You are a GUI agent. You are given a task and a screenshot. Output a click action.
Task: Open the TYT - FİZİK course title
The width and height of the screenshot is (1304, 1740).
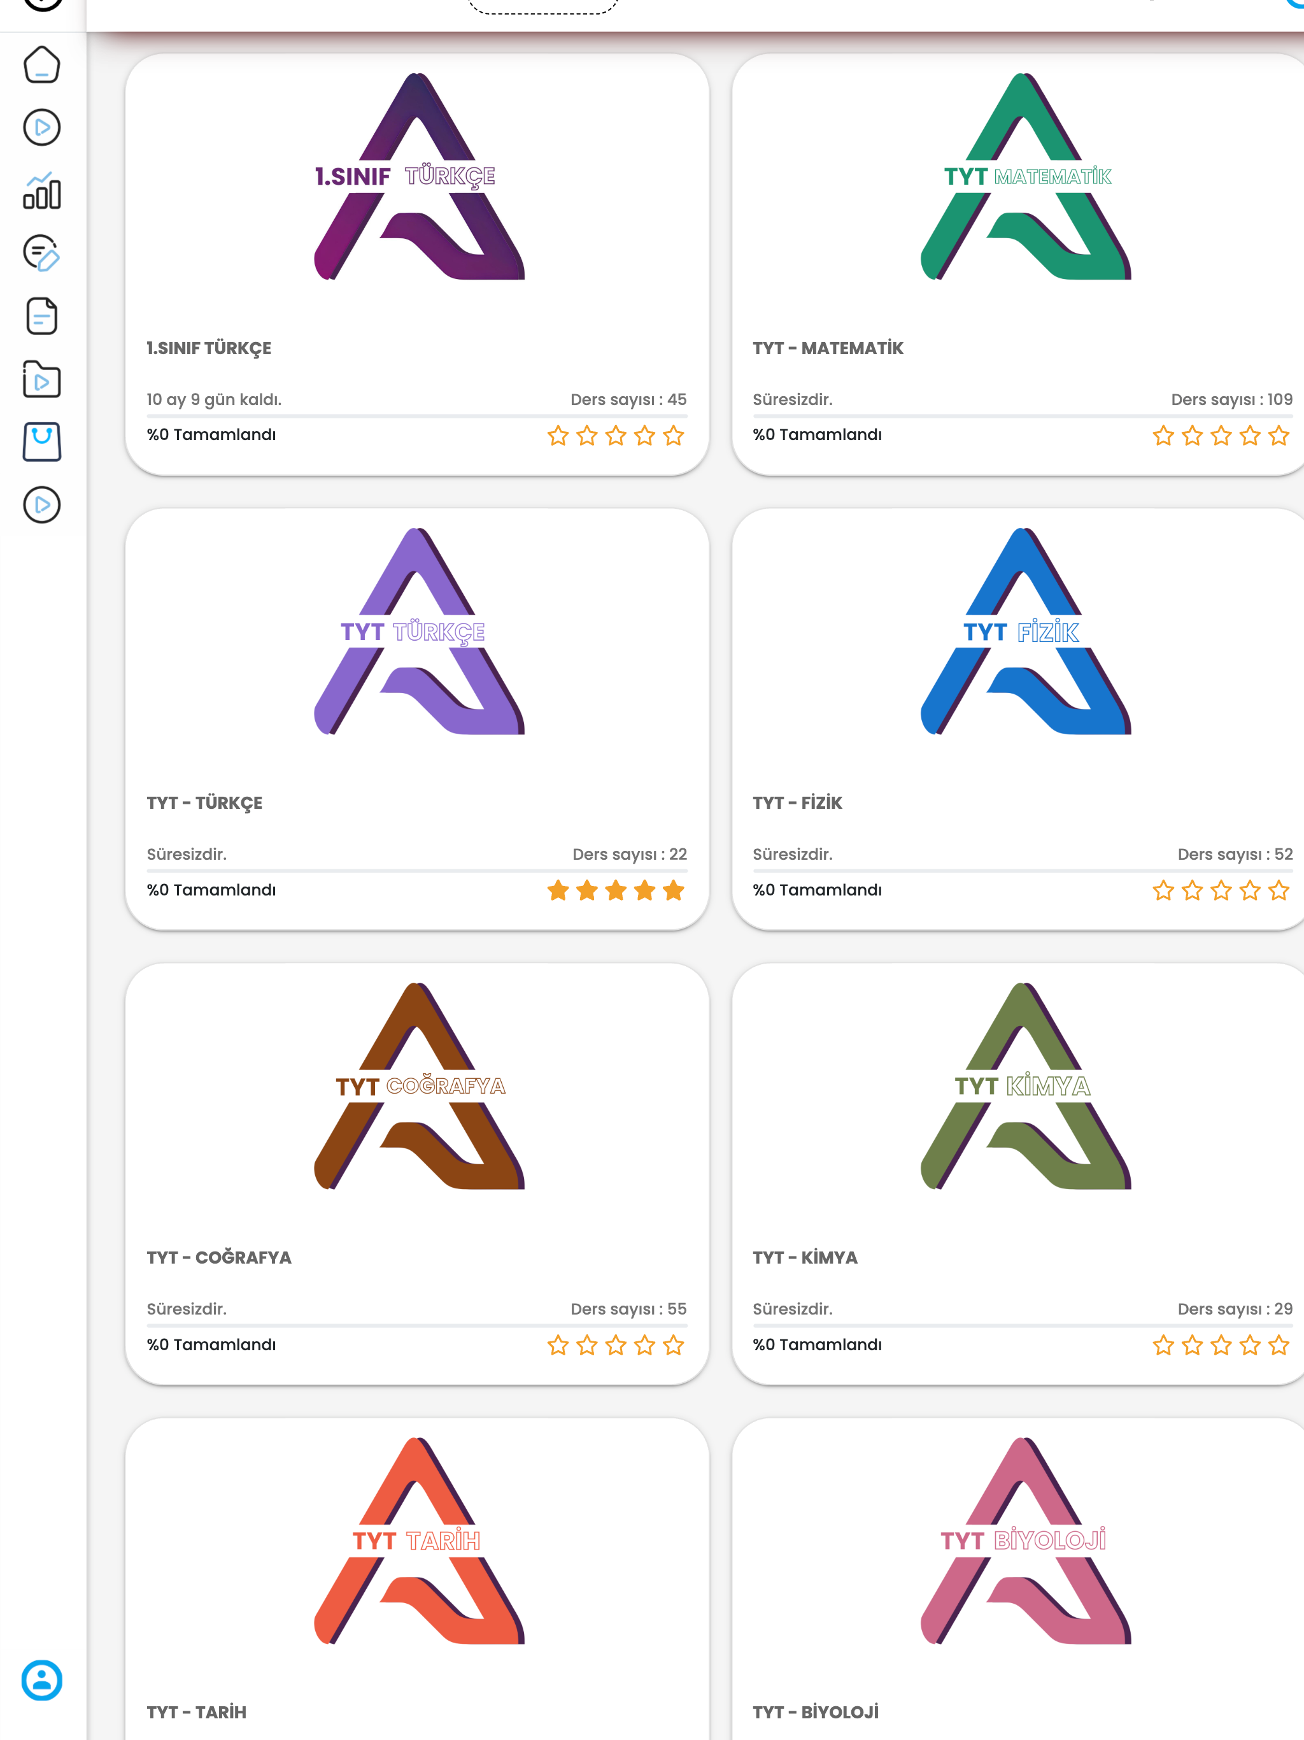click(x=798, y=803)
